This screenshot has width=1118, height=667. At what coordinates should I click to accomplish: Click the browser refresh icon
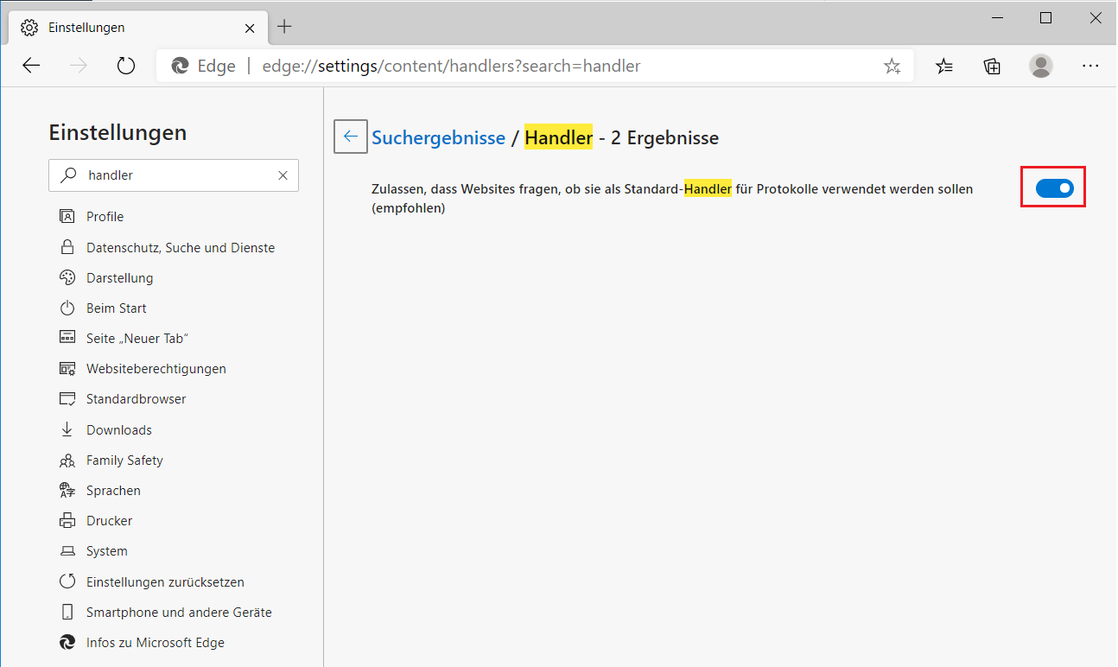click(x=126, y=66)
